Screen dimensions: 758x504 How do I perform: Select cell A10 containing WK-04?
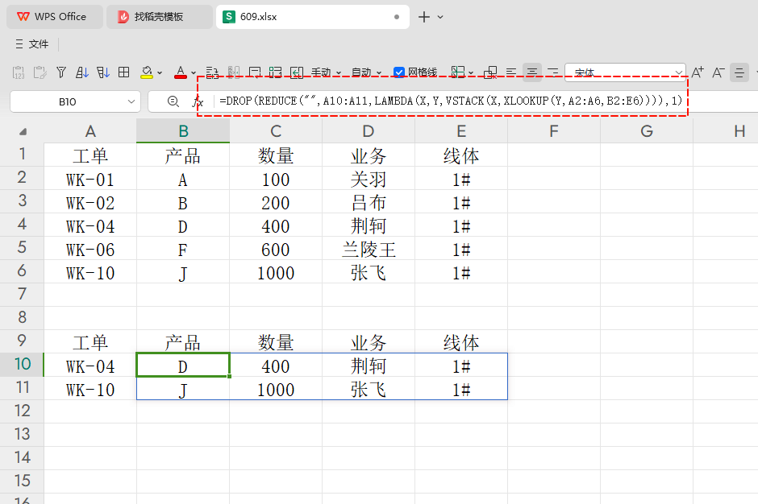pos(90,366)
